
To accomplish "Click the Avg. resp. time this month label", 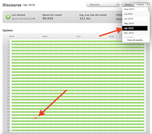I will [93, 15].
